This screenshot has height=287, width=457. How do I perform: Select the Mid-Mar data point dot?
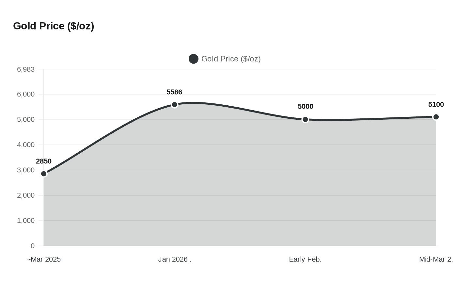[436, 117]
